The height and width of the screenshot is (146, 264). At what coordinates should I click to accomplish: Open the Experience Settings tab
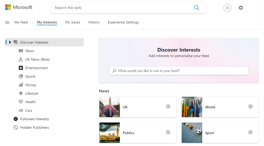coord(123,22)
